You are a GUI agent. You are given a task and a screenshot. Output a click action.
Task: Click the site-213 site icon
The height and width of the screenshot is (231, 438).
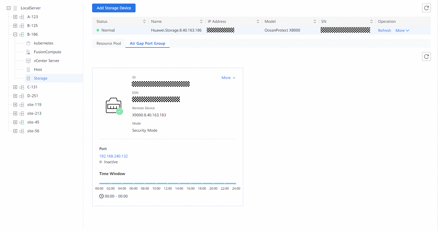pos(22,114)
